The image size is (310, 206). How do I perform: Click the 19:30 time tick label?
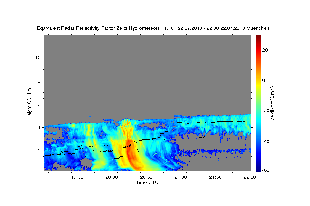77,177
